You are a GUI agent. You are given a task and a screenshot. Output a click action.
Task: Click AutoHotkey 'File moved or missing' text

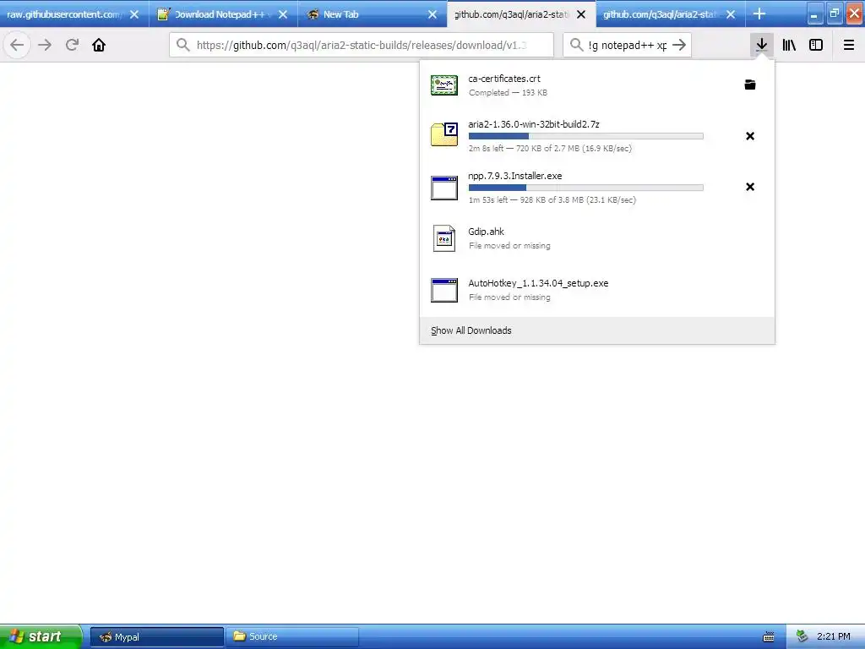point(509,297)
